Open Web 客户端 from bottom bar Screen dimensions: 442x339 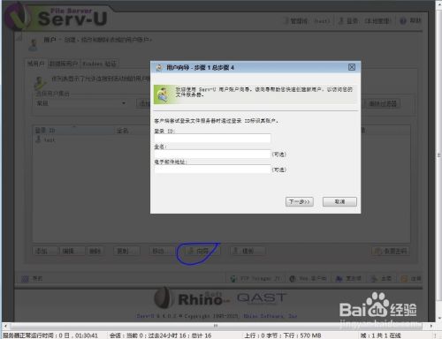coord(308,278)
